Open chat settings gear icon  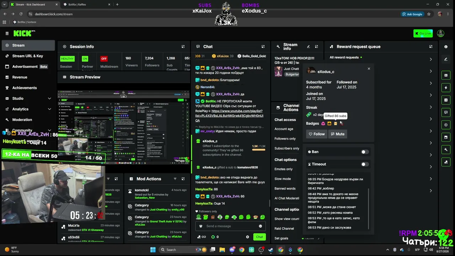pyautogui.click(x=247, y=237)
